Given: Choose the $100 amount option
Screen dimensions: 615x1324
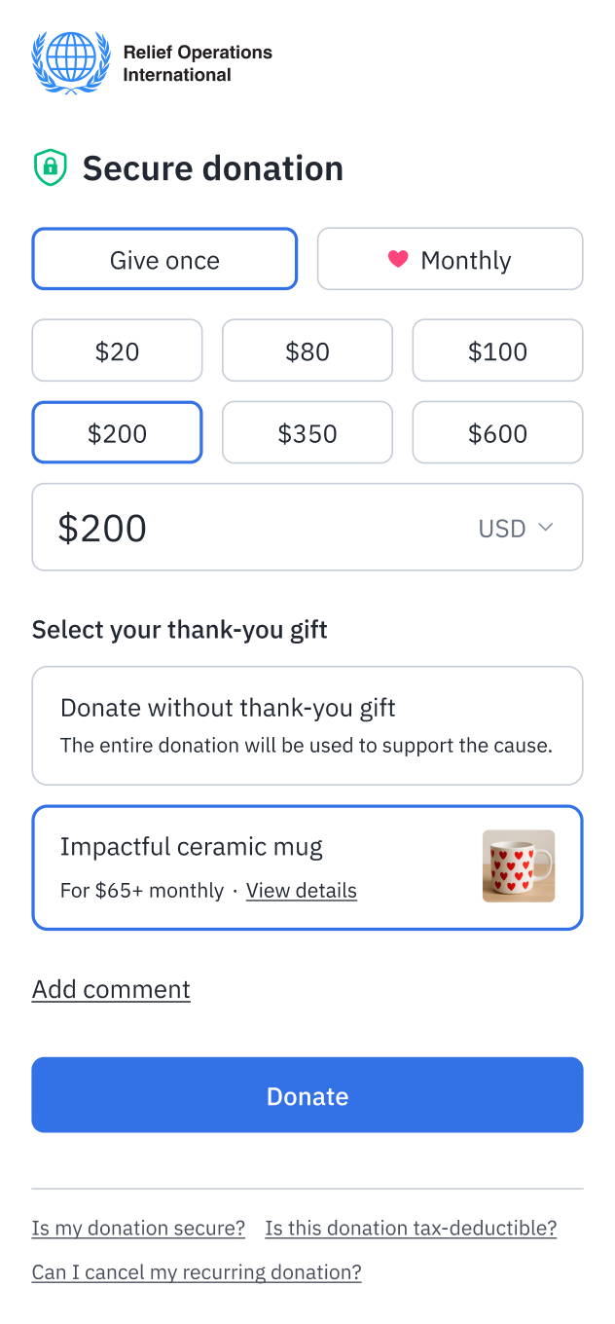Looking at the screenshot, I should 497,350.
